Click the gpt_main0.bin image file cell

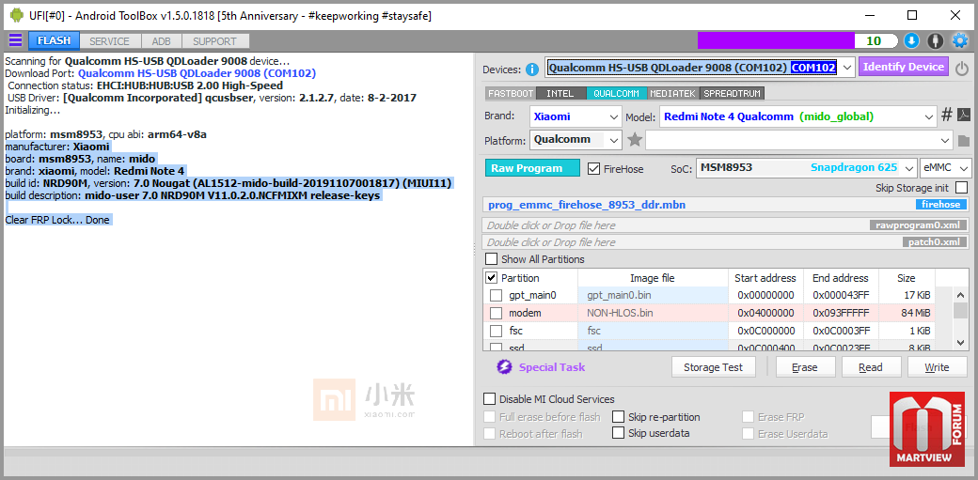653,295
